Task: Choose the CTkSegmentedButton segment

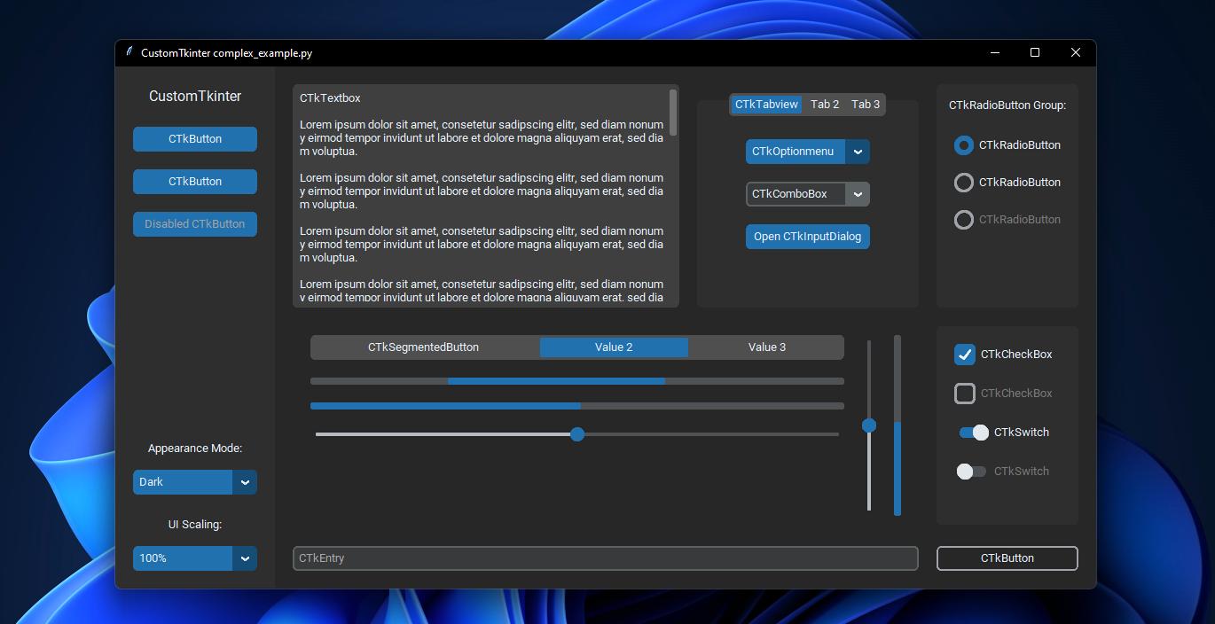Action: (424, 347)
